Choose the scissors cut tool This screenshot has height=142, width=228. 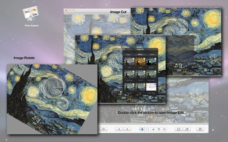[x=153, y=129]
